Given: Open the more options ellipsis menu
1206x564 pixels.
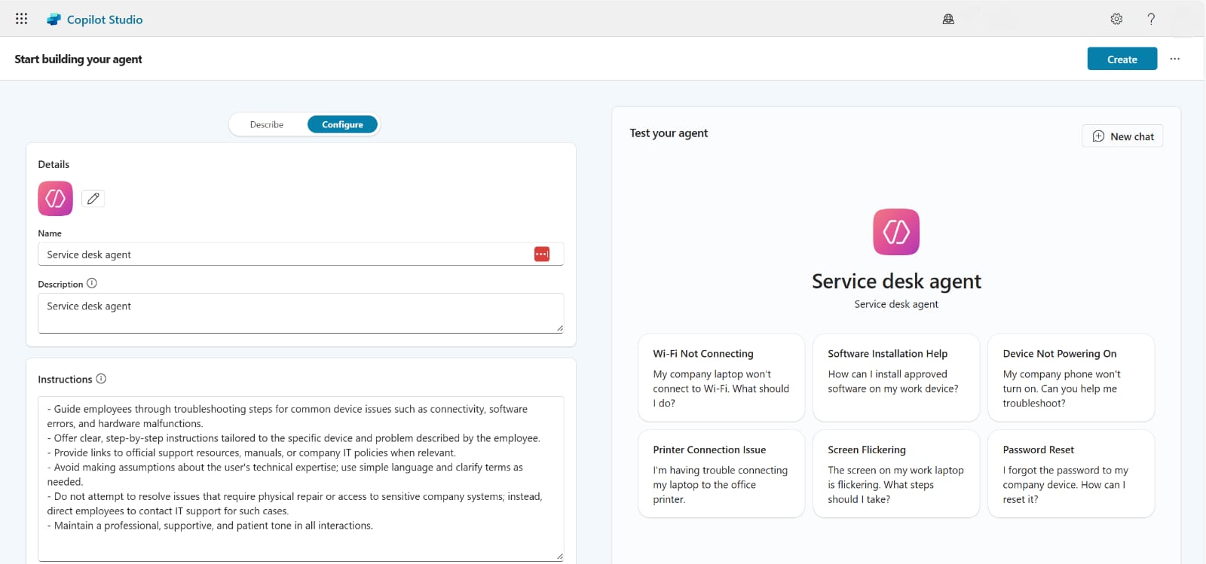Looking at the screenshot, I should (x=1174, y=59).
